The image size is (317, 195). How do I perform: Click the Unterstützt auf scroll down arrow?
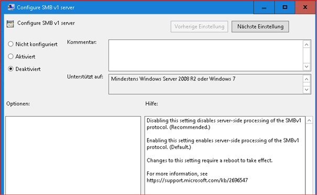(x=307, y=89)
